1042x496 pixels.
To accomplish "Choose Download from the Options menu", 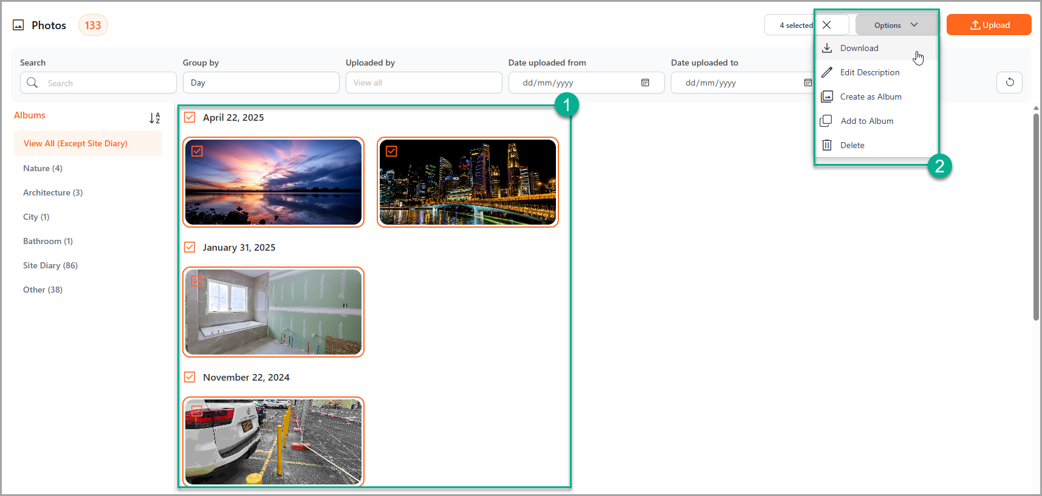I will [859, 48].
